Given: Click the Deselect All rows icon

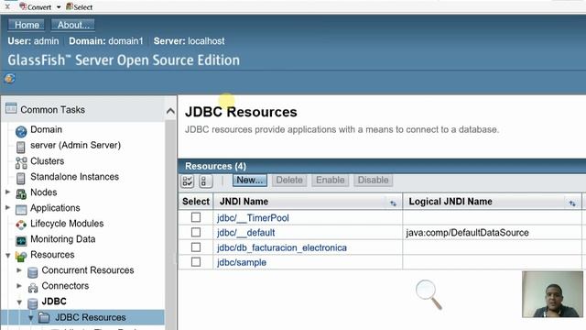Looking at the screenshot, I should point(205,181).
